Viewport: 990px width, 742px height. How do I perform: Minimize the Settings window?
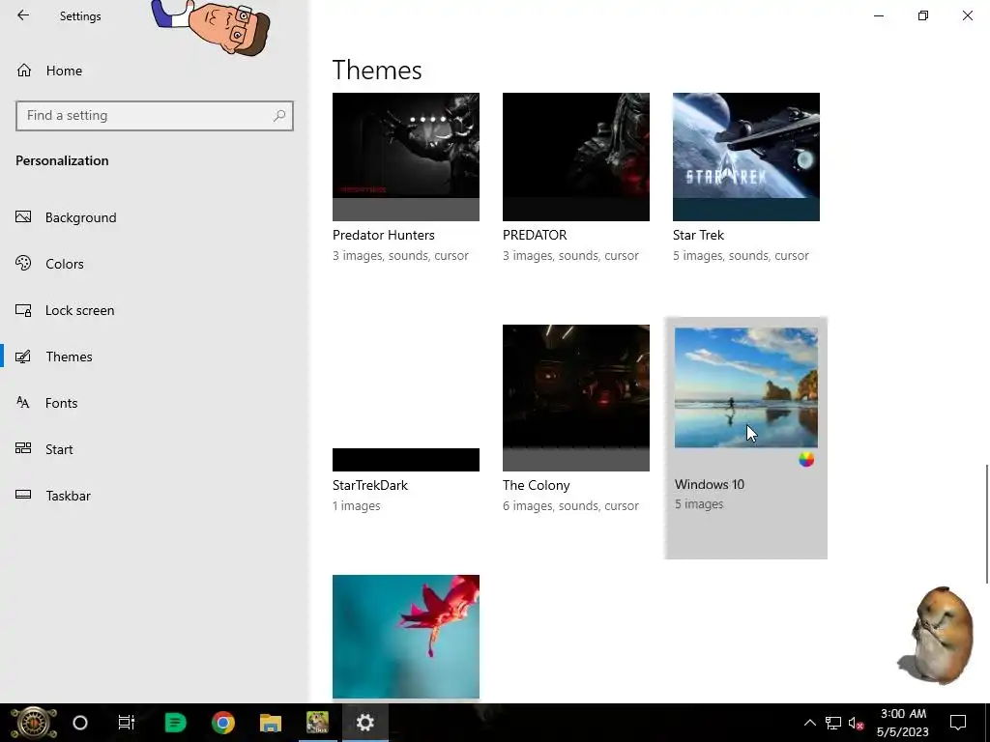tap(879, 15)
